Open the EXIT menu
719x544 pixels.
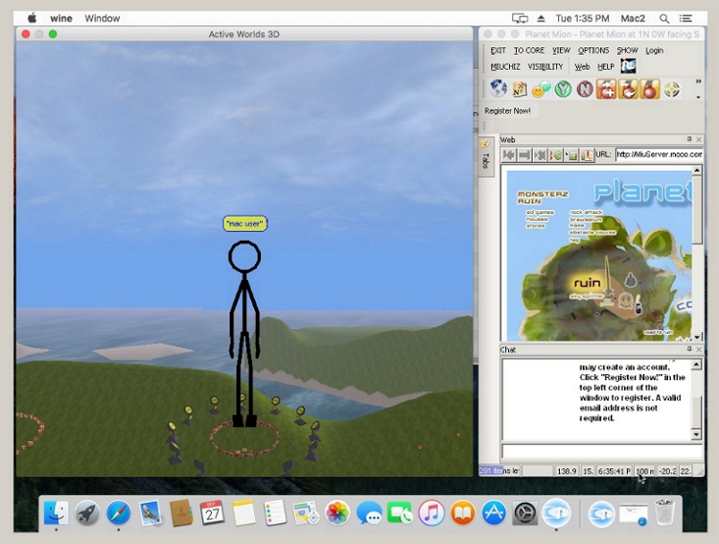point(498,50)
